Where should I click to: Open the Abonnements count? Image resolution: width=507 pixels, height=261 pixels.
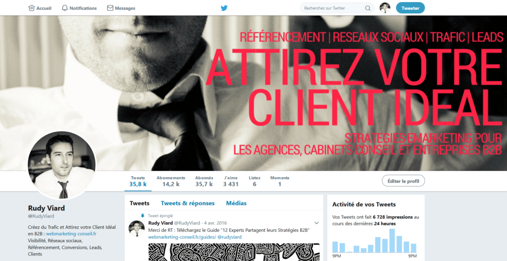pyautogui.click(x=171, y=181)
